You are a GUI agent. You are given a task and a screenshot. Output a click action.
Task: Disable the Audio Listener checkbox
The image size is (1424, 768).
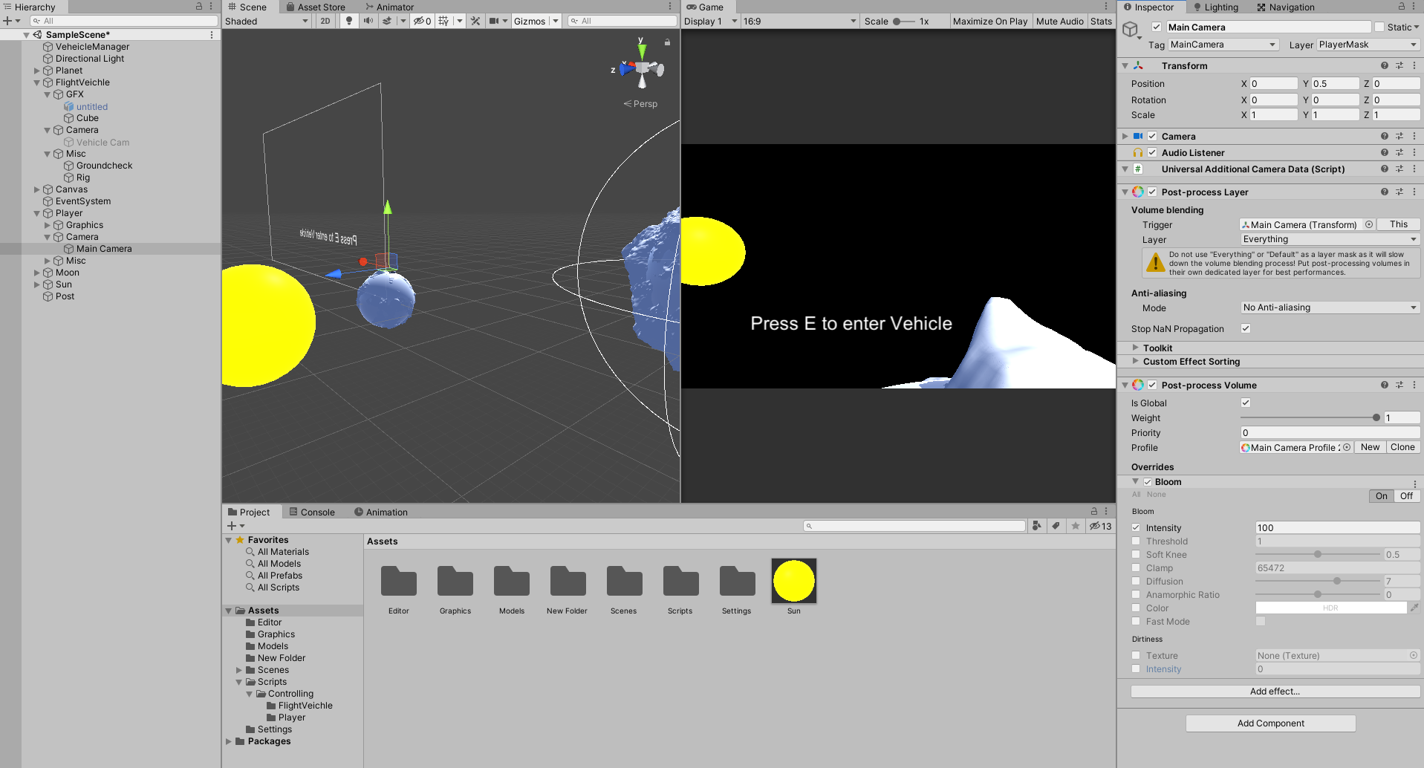pos(1152,152)
